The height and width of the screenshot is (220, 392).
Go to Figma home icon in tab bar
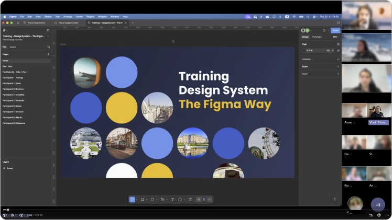pyautogui.click(x=18, y=22)
